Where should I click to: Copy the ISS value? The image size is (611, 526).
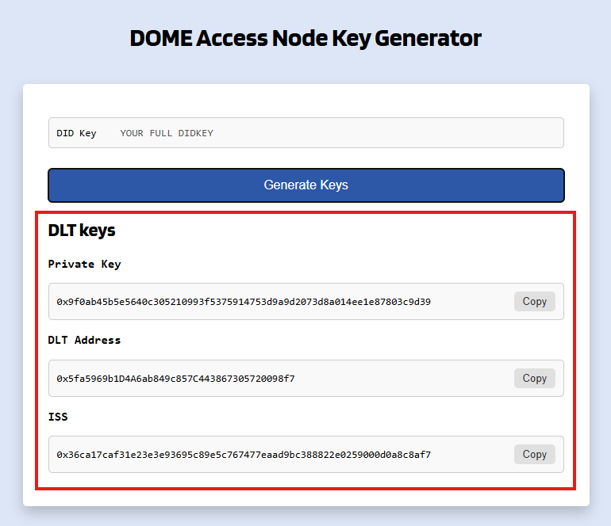coord(534,454)
